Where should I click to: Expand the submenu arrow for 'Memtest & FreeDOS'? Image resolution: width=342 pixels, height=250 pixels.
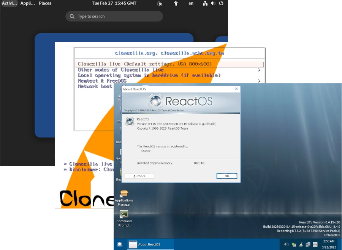coord(259,81)
